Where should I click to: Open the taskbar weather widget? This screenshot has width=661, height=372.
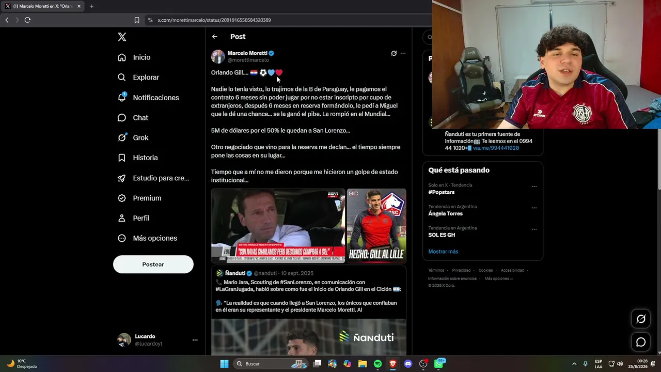click(x=22, y=364)
